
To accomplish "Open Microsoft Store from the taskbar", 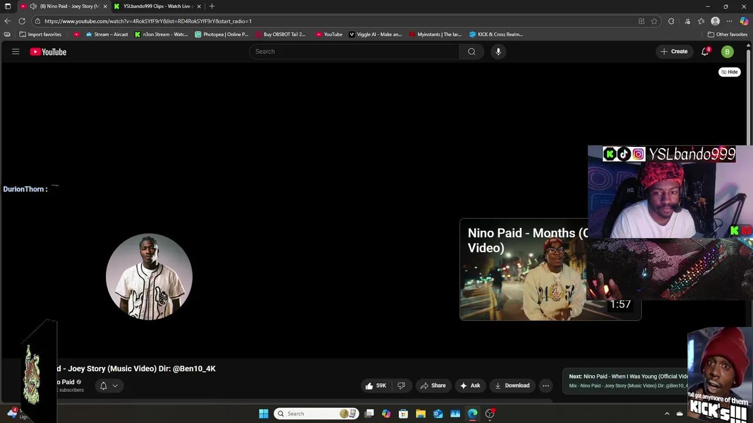I will pos(404,414).
